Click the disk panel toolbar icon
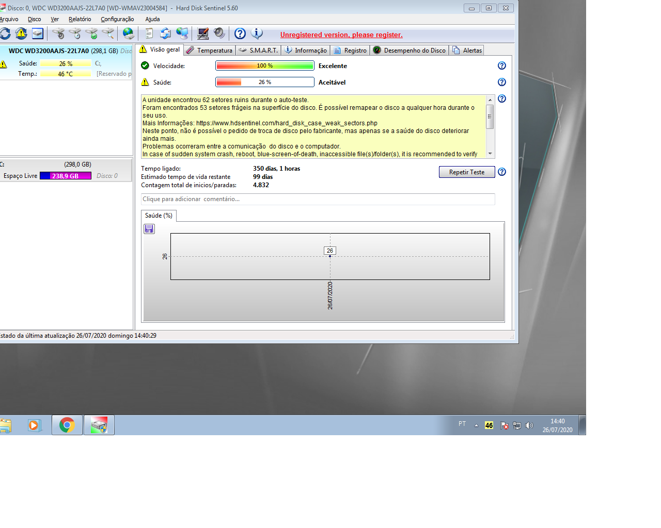This screenshot has height=528, width=661. pos(38,34)
